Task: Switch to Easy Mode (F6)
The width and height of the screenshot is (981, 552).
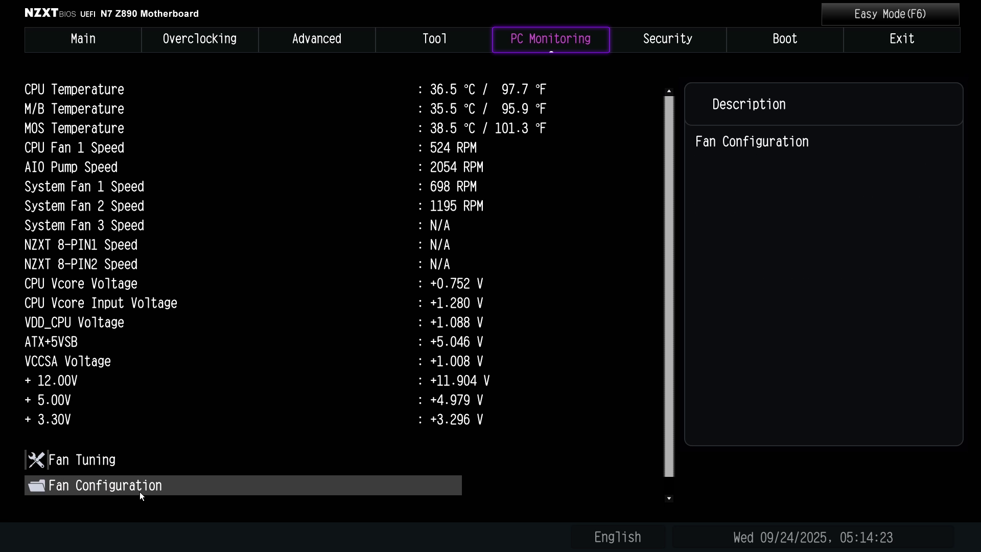Action: (x=890, y=14)
